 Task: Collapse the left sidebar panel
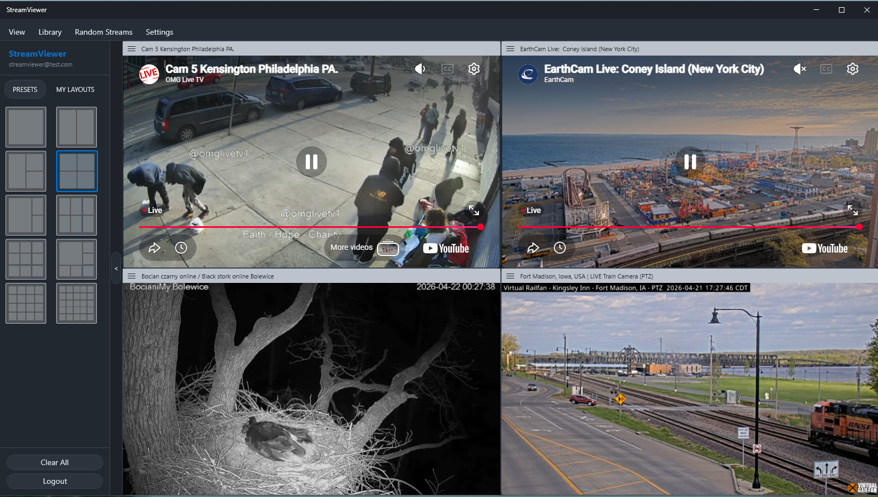click(x=116, y=269)
